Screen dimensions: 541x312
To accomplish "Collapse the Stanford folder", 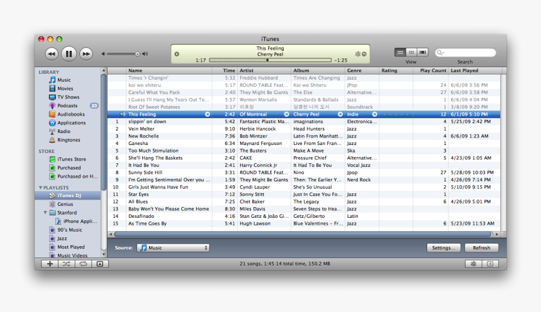I will (x=45, y=212).
